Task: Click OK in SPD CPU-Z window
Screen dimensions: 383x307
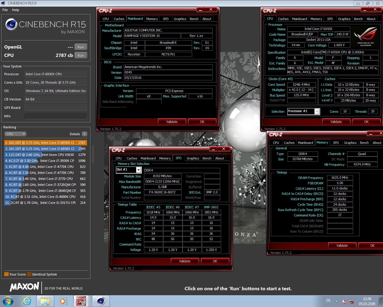Action: point(215,261)
